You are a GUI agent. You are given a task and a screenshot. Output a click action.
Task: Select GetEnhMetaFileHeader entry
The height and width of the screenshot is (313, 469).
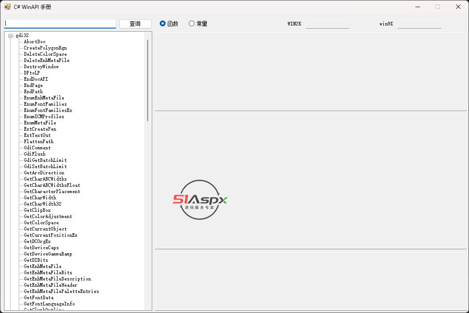(x=50, y=285)
